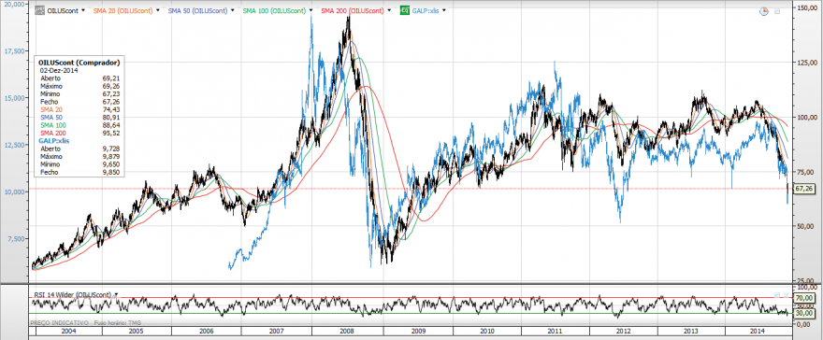Open the SMA 20 (OILUScont) dropdown arrow

click(x=158, y=10)
